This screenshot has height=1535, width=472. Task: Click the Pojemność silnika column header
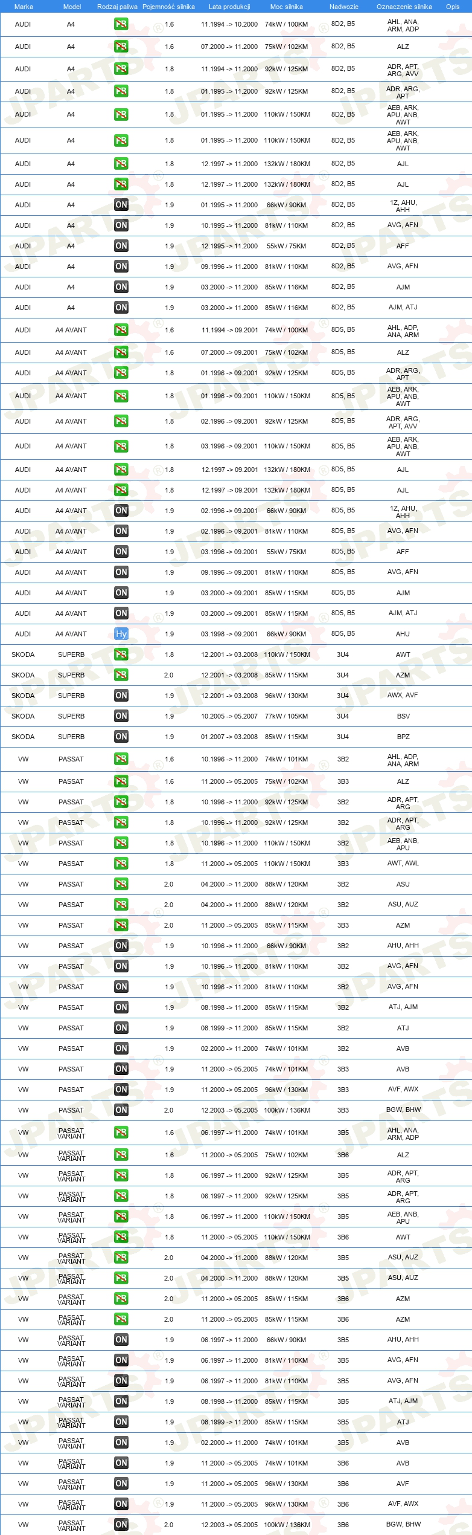click(169, 7)
